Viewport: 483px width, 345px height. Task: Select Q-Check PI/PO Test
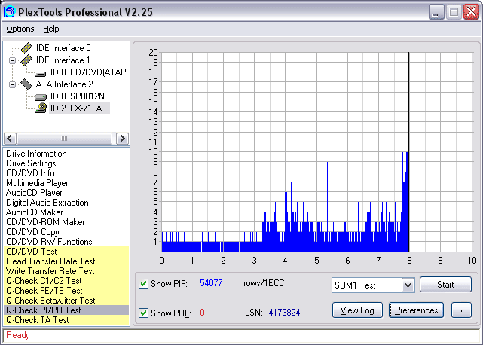66,310
